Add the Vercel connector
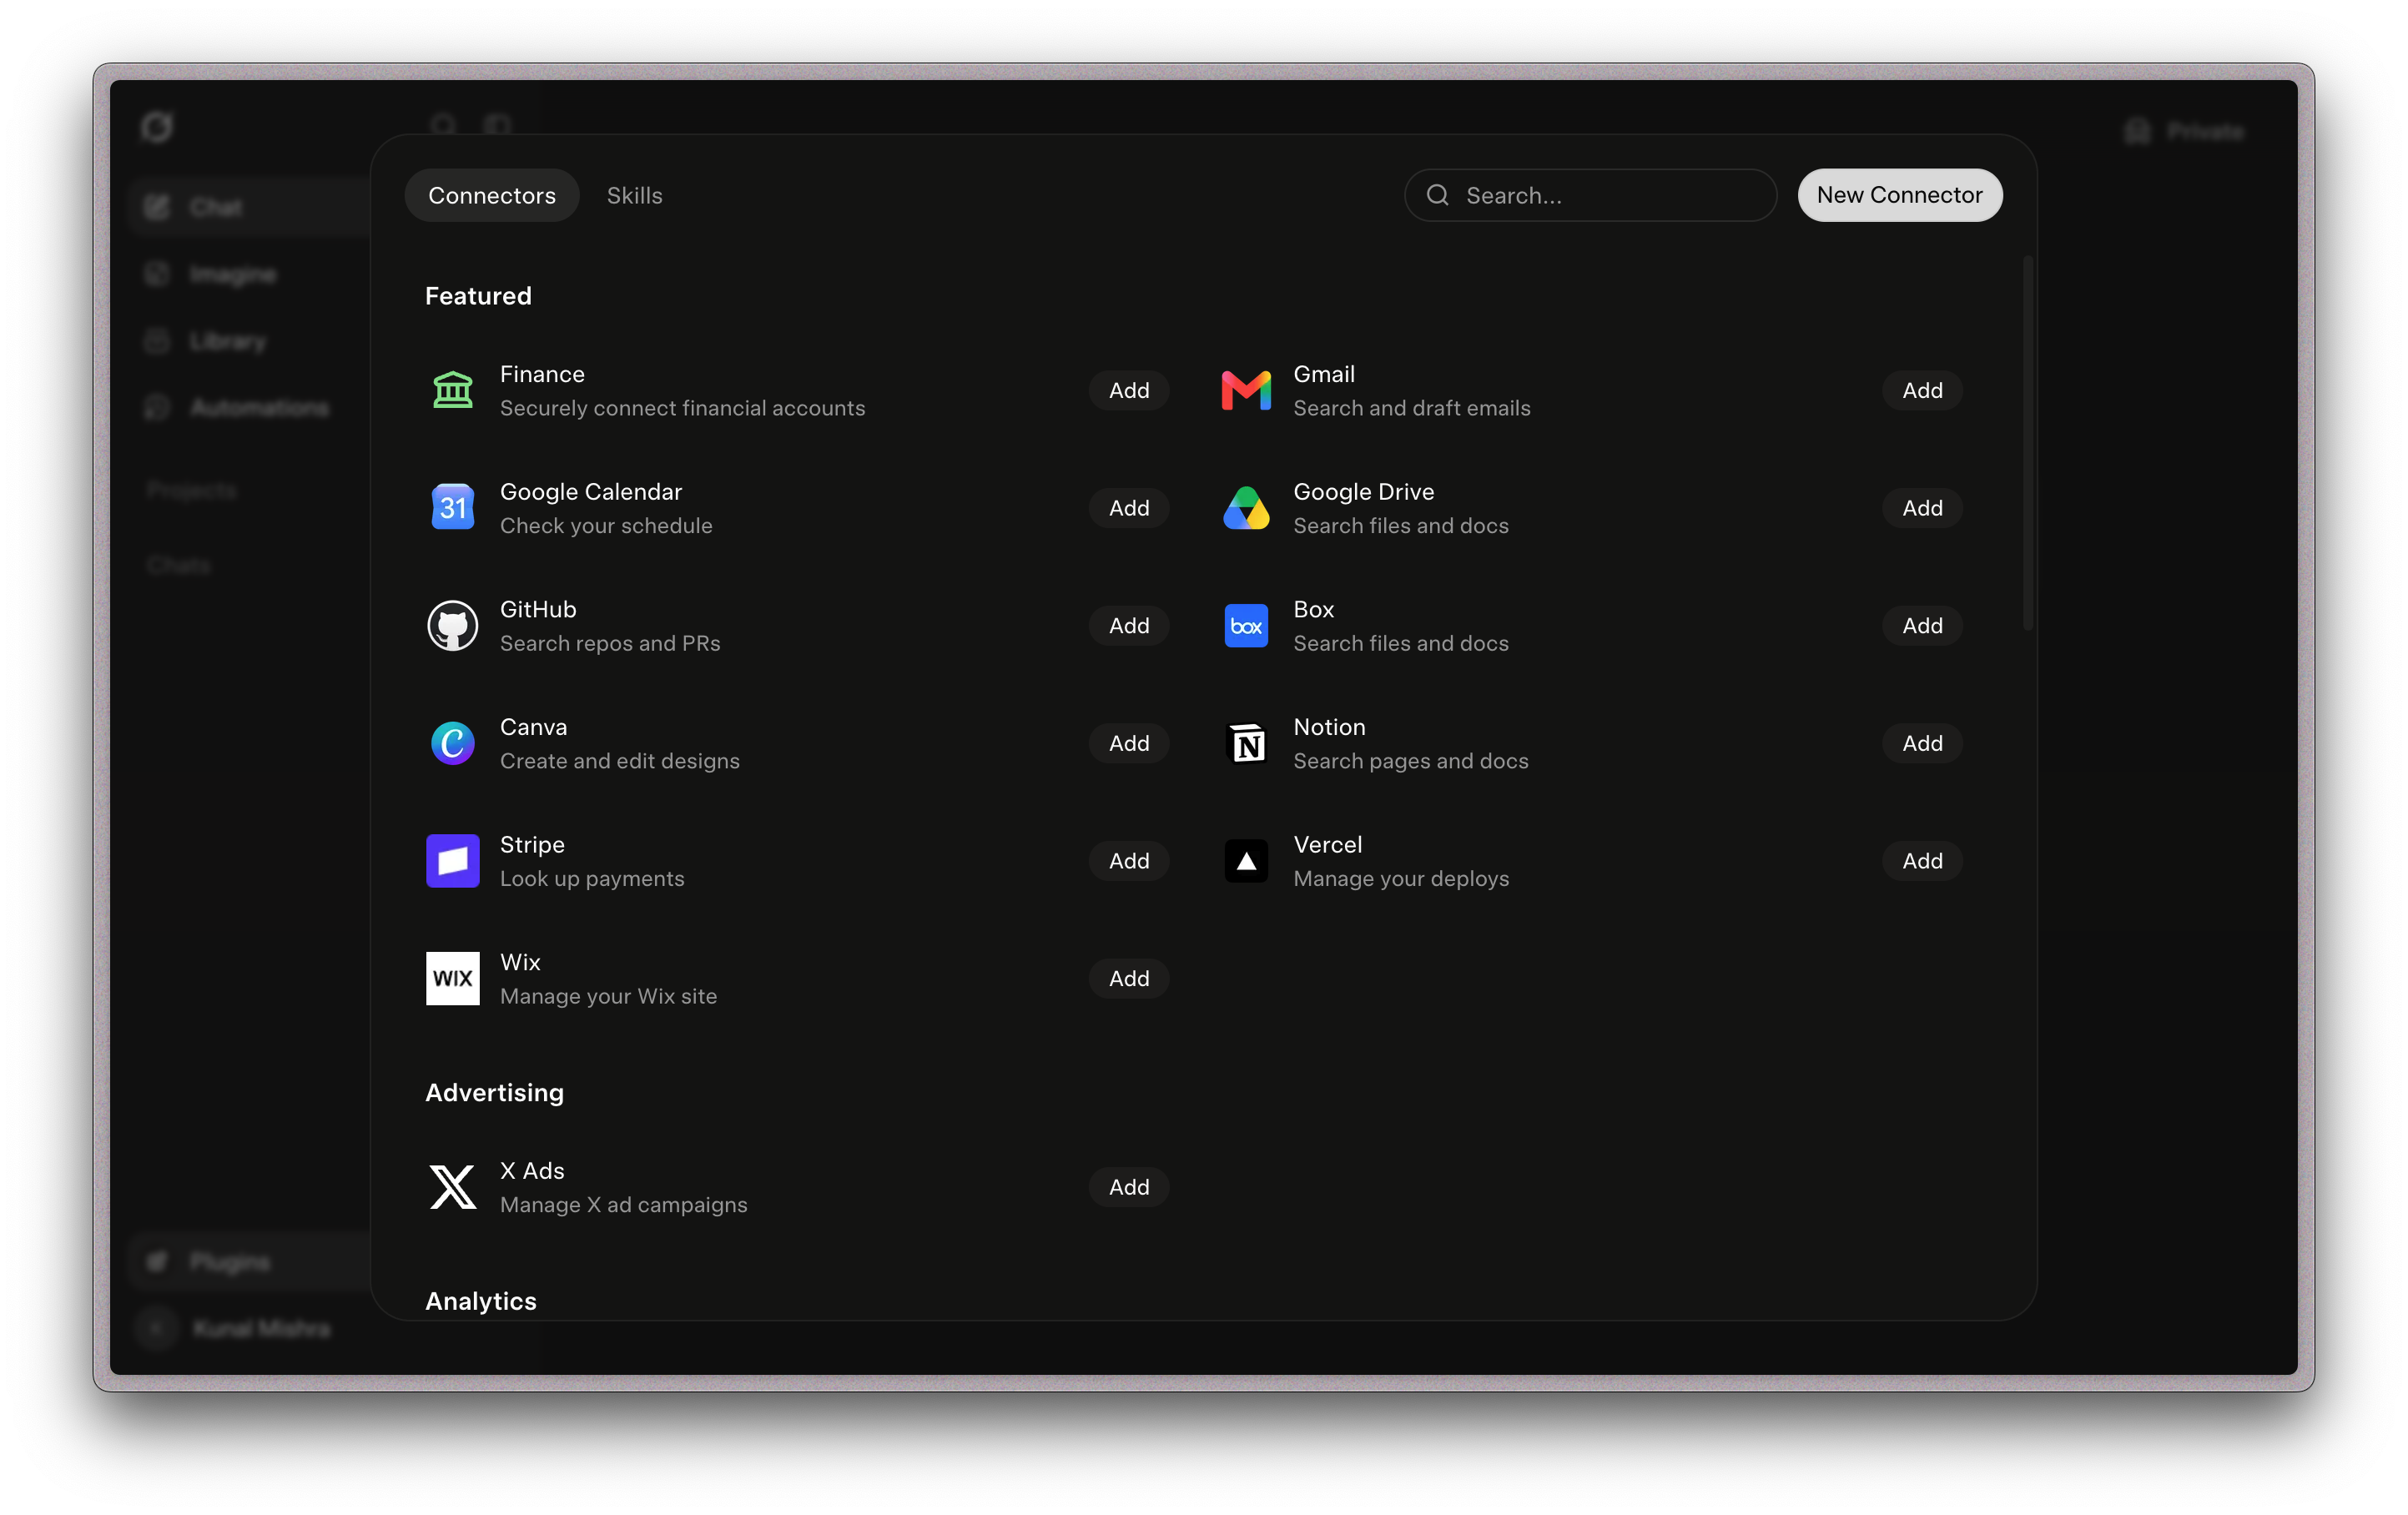 [1922, 861]
